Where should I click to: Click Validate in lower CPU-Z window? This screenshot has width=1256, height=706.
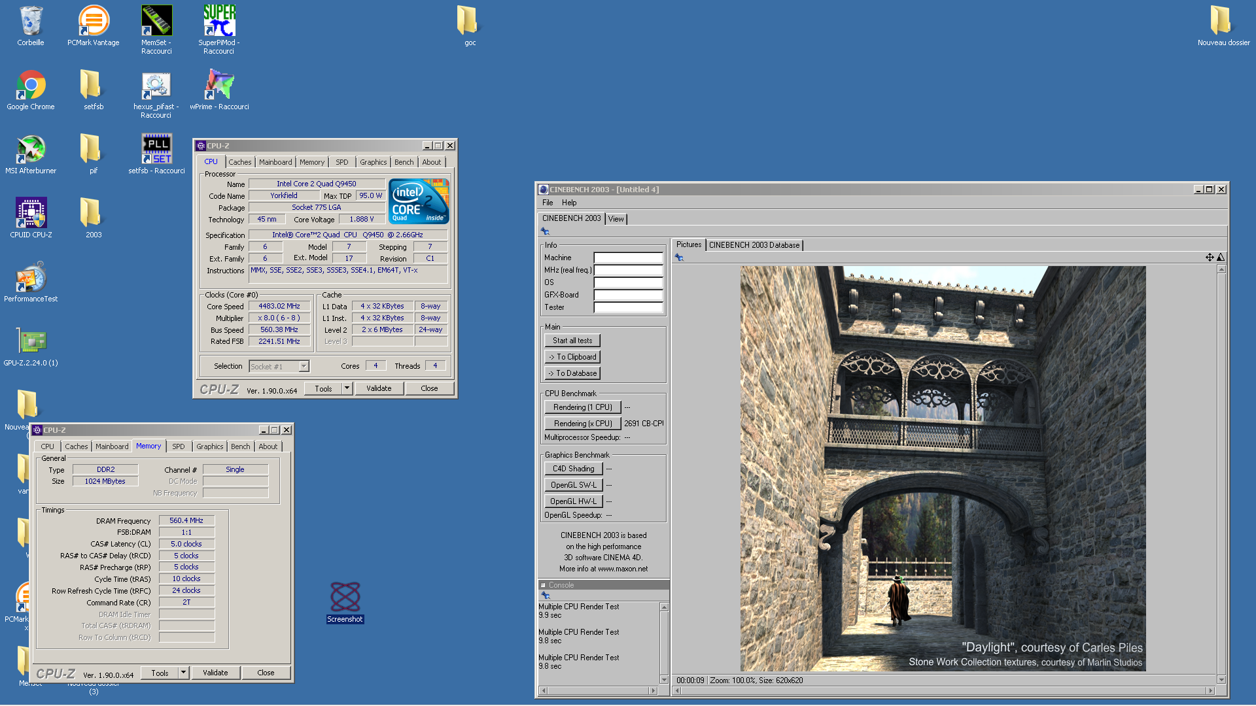pos(215,673)
